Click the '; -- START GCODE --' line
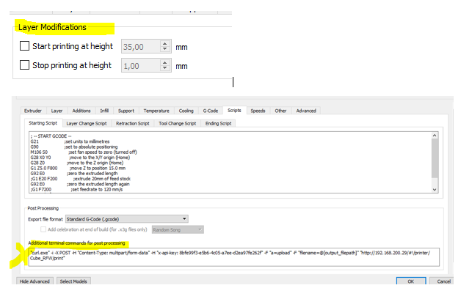 point(51,136)
